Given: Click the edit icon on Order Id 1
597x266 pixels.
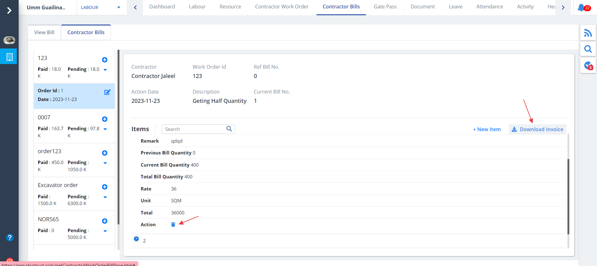Looking at the screenshot, I should click(x=107, y=92).
